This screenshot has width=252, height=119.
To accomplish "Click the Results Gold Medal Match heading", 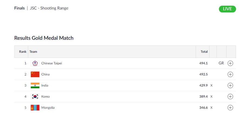I will pos(44,38).
